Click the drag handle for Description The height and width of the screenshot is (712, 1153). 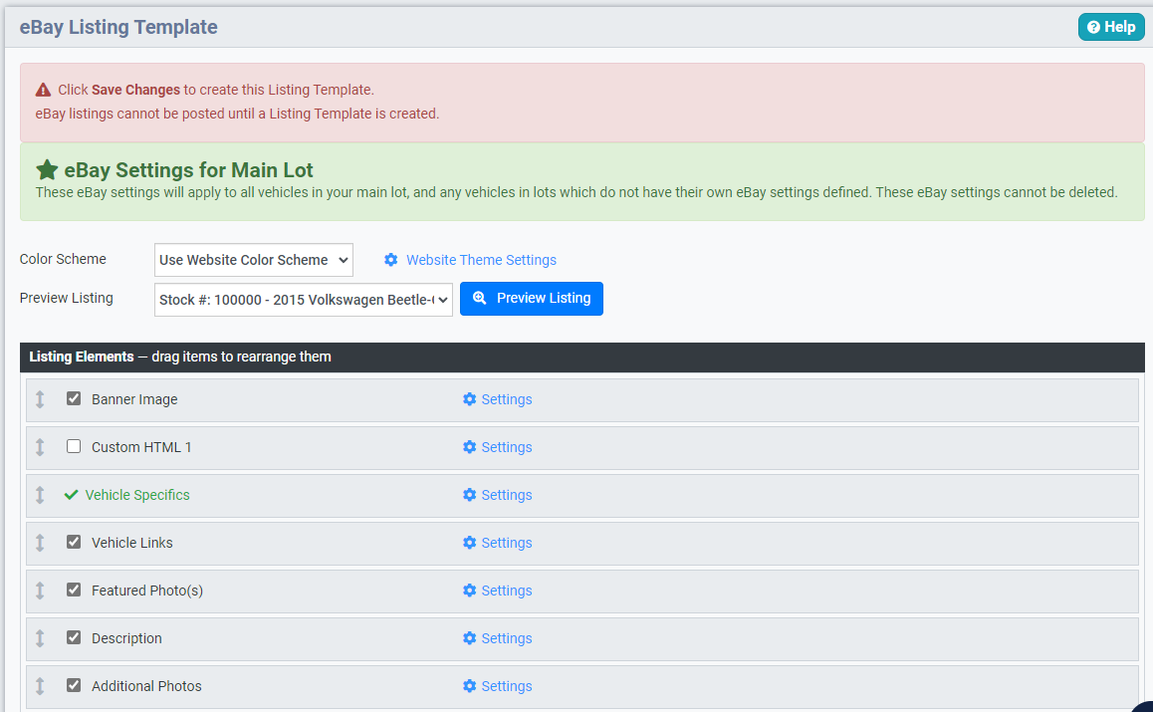(40, 638)
